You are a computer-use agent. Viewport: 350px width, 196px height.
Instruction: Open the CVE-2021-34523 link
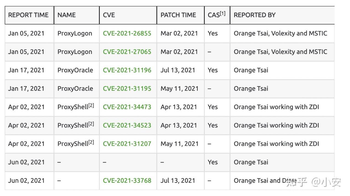tap(127, 125)
